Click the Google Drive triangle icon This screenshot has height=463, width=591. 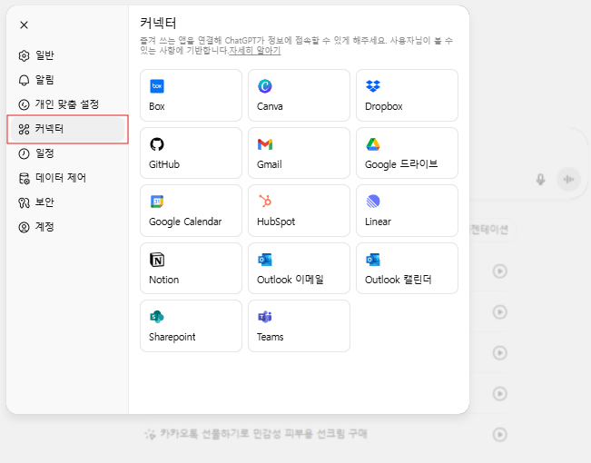tap(373, 144)
